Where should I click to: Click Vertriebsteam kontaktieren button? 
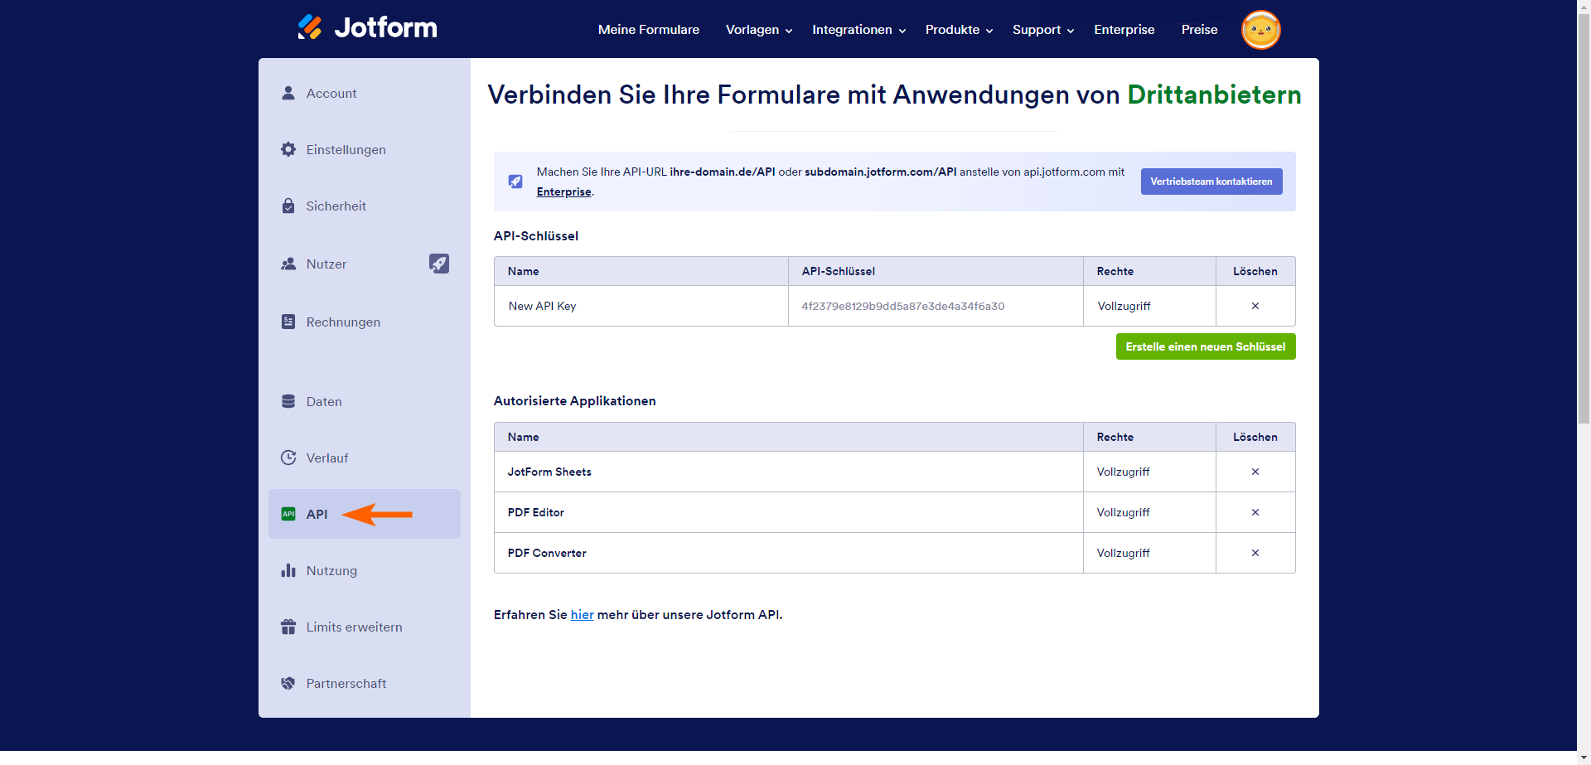click(x=1211, y=182)
